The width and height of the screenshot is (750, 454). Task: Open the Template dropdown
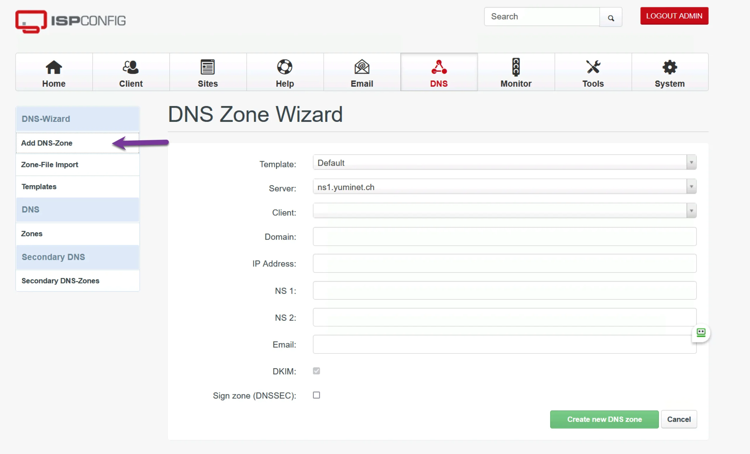tap(504, 163)
